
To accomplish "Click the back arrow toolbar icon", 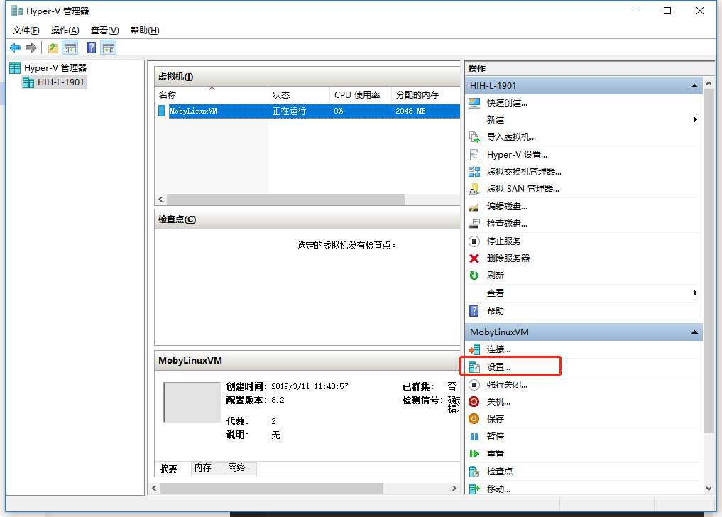I will (15, 48).
